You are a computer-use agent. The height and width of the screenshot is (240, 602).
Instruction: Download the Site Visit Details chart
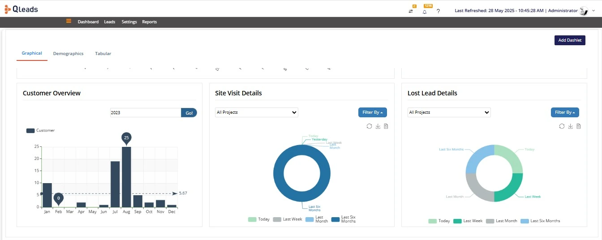[x=378, y=126]
